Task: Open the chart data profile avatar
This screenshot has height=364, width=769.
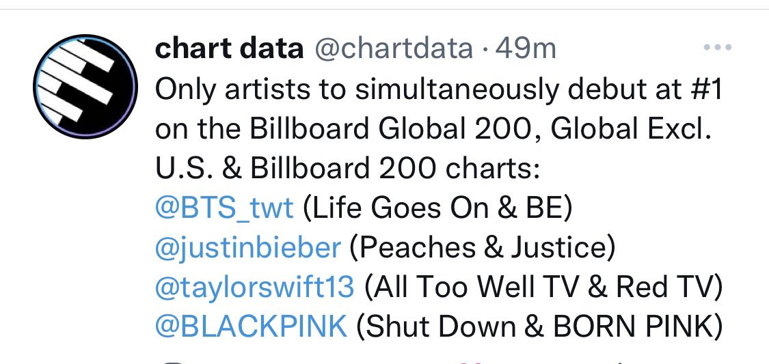Action: click(85, 87)
